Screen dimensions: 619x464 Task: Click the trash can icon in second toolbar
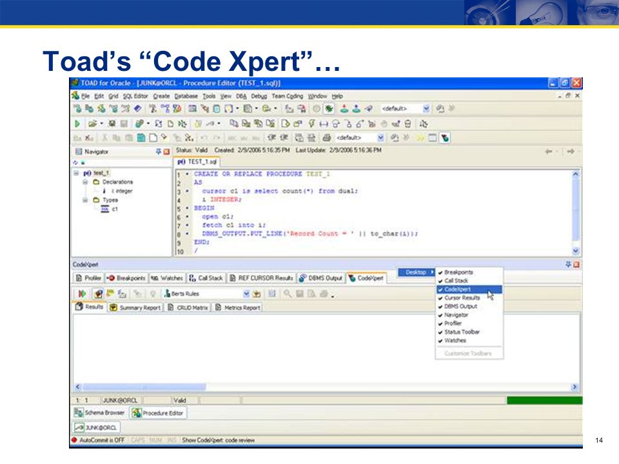click(x=408, y=124)
